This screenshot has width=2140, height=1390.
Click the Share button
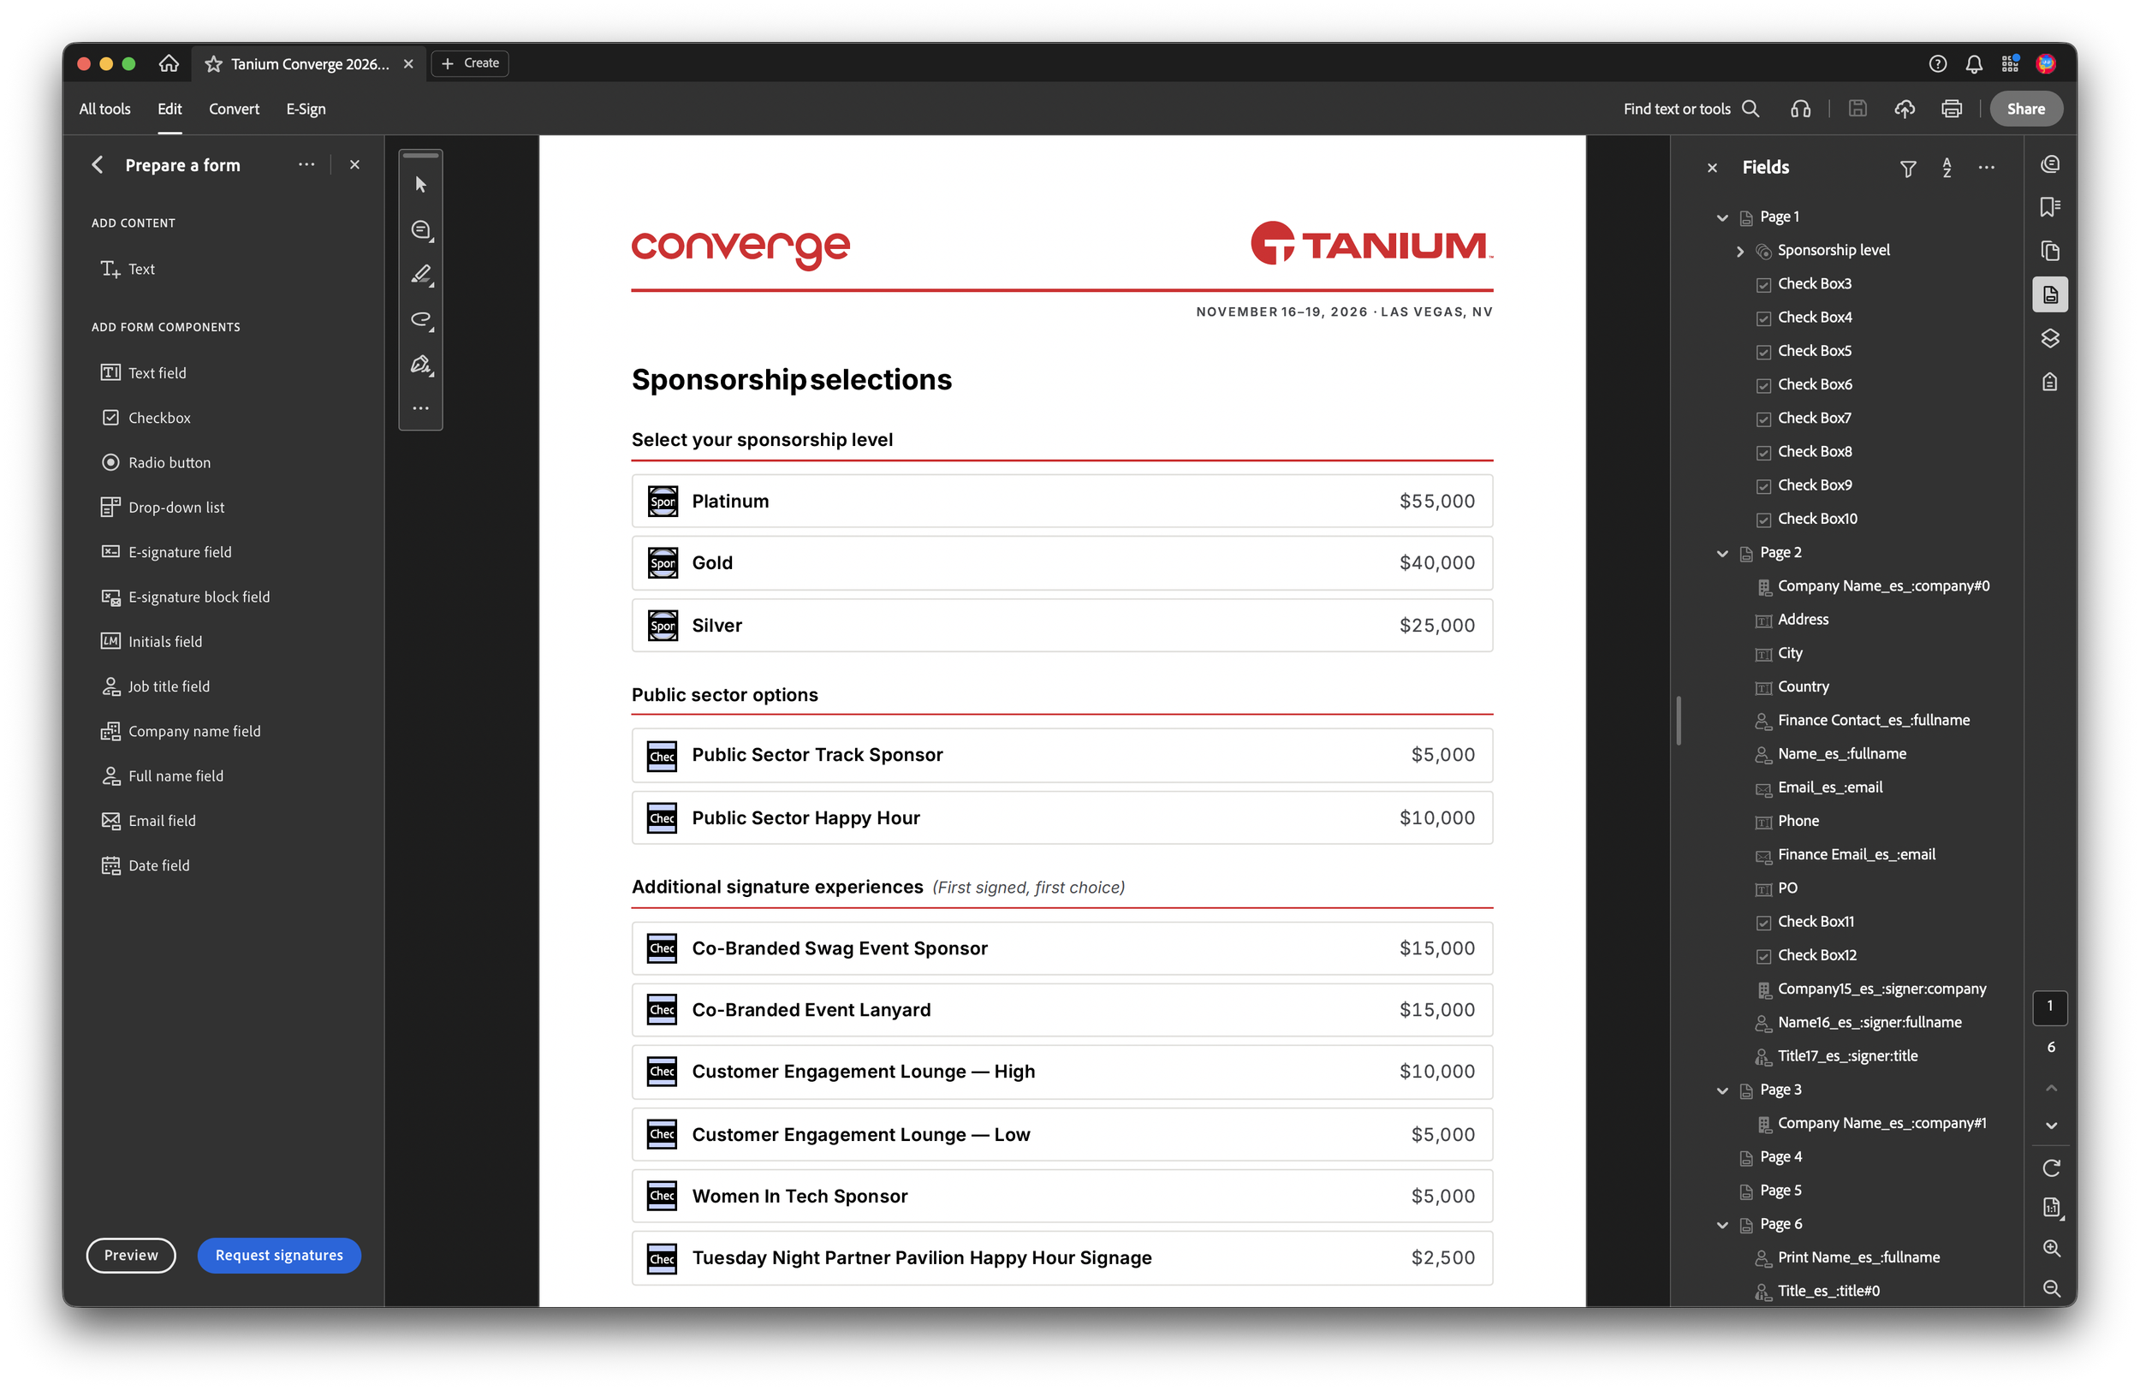click(2026, 109)
